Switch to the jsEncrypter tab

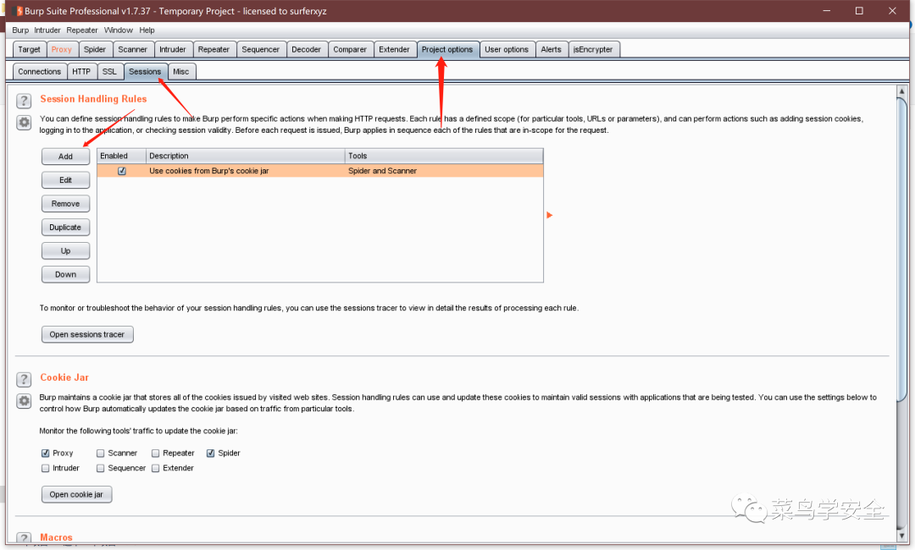593,50
